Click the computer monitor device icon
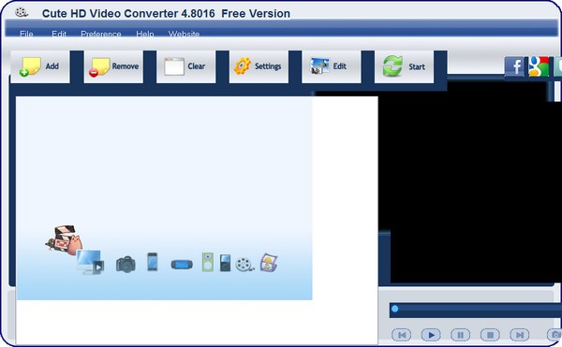Screen dimensions: 562x347 tap(90, 262)
